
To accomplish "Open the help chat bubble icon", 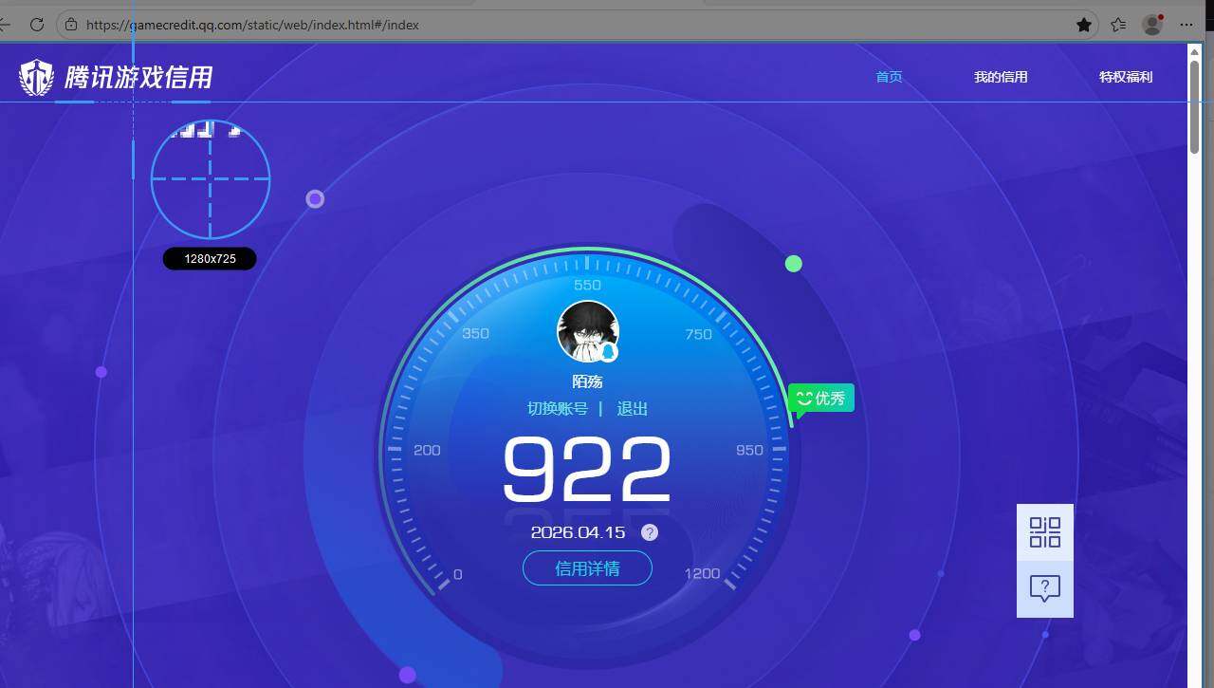I will coord(1044,589).
